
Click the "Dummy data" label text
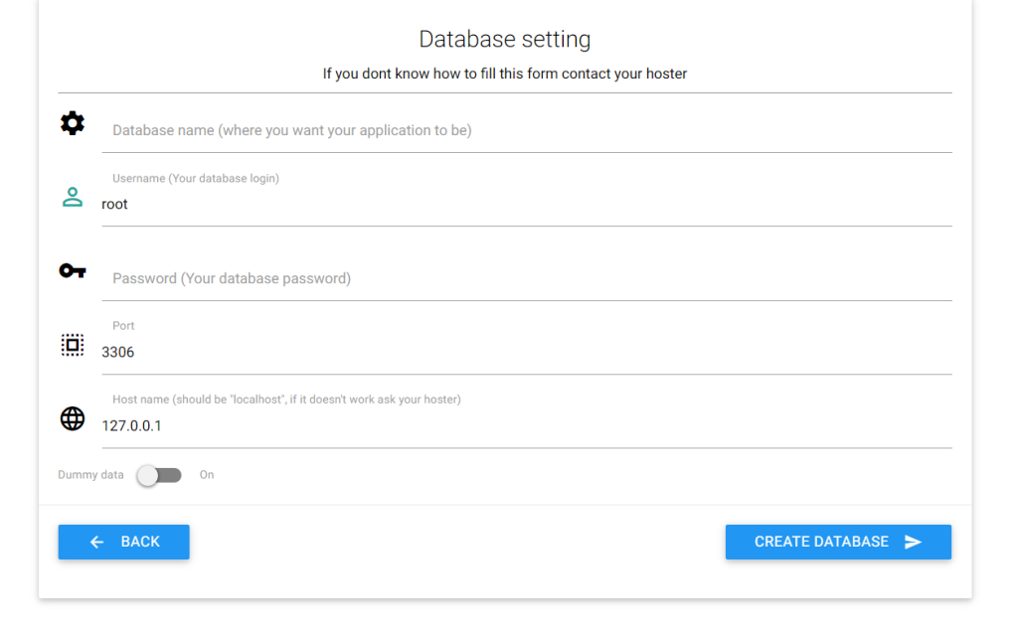pyautogui.click(x=90, y=475)
